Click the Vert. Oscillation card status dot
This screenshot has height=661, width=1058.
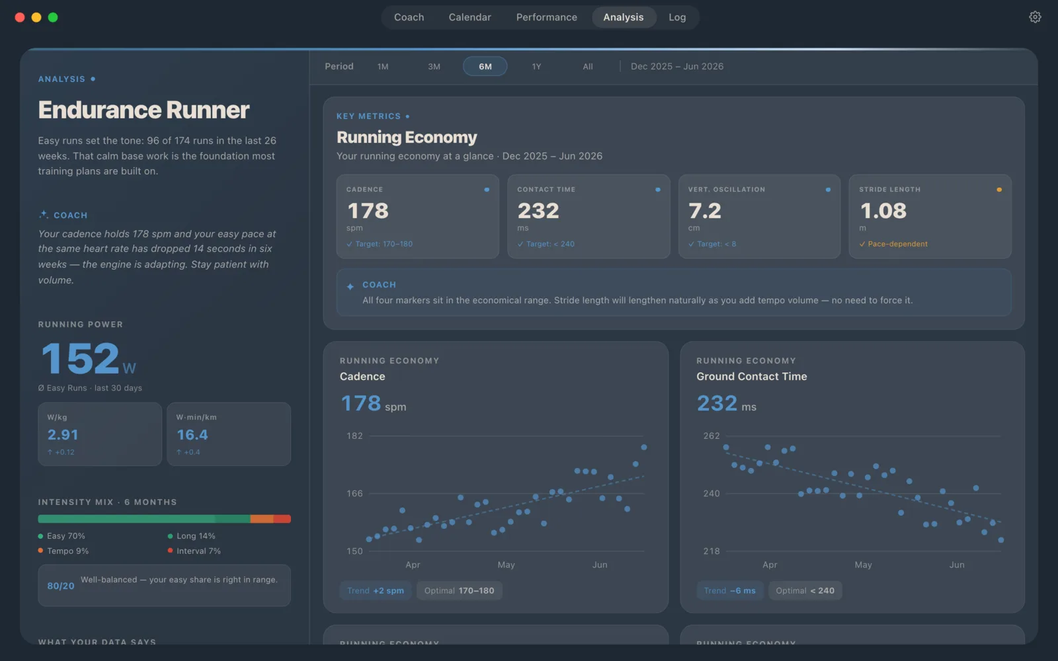coord(828,190)
